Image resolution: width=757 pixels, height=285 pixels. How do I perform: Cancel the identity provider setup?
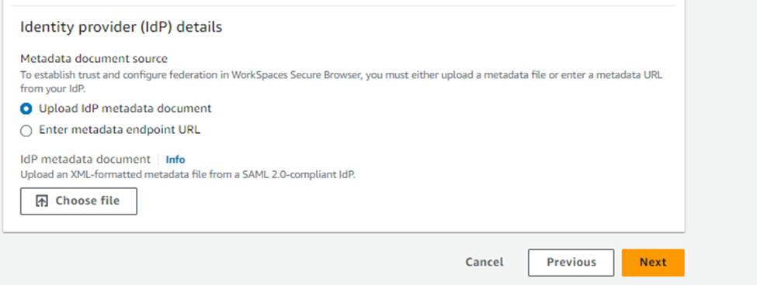[x=484, y=263]
